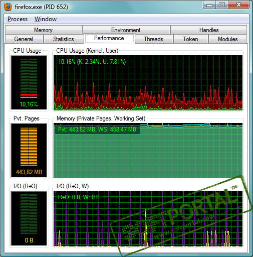The width and height of the screenshot is (253, 257).
Task: Switch to the Threads tab
Action: click(153, 39)
